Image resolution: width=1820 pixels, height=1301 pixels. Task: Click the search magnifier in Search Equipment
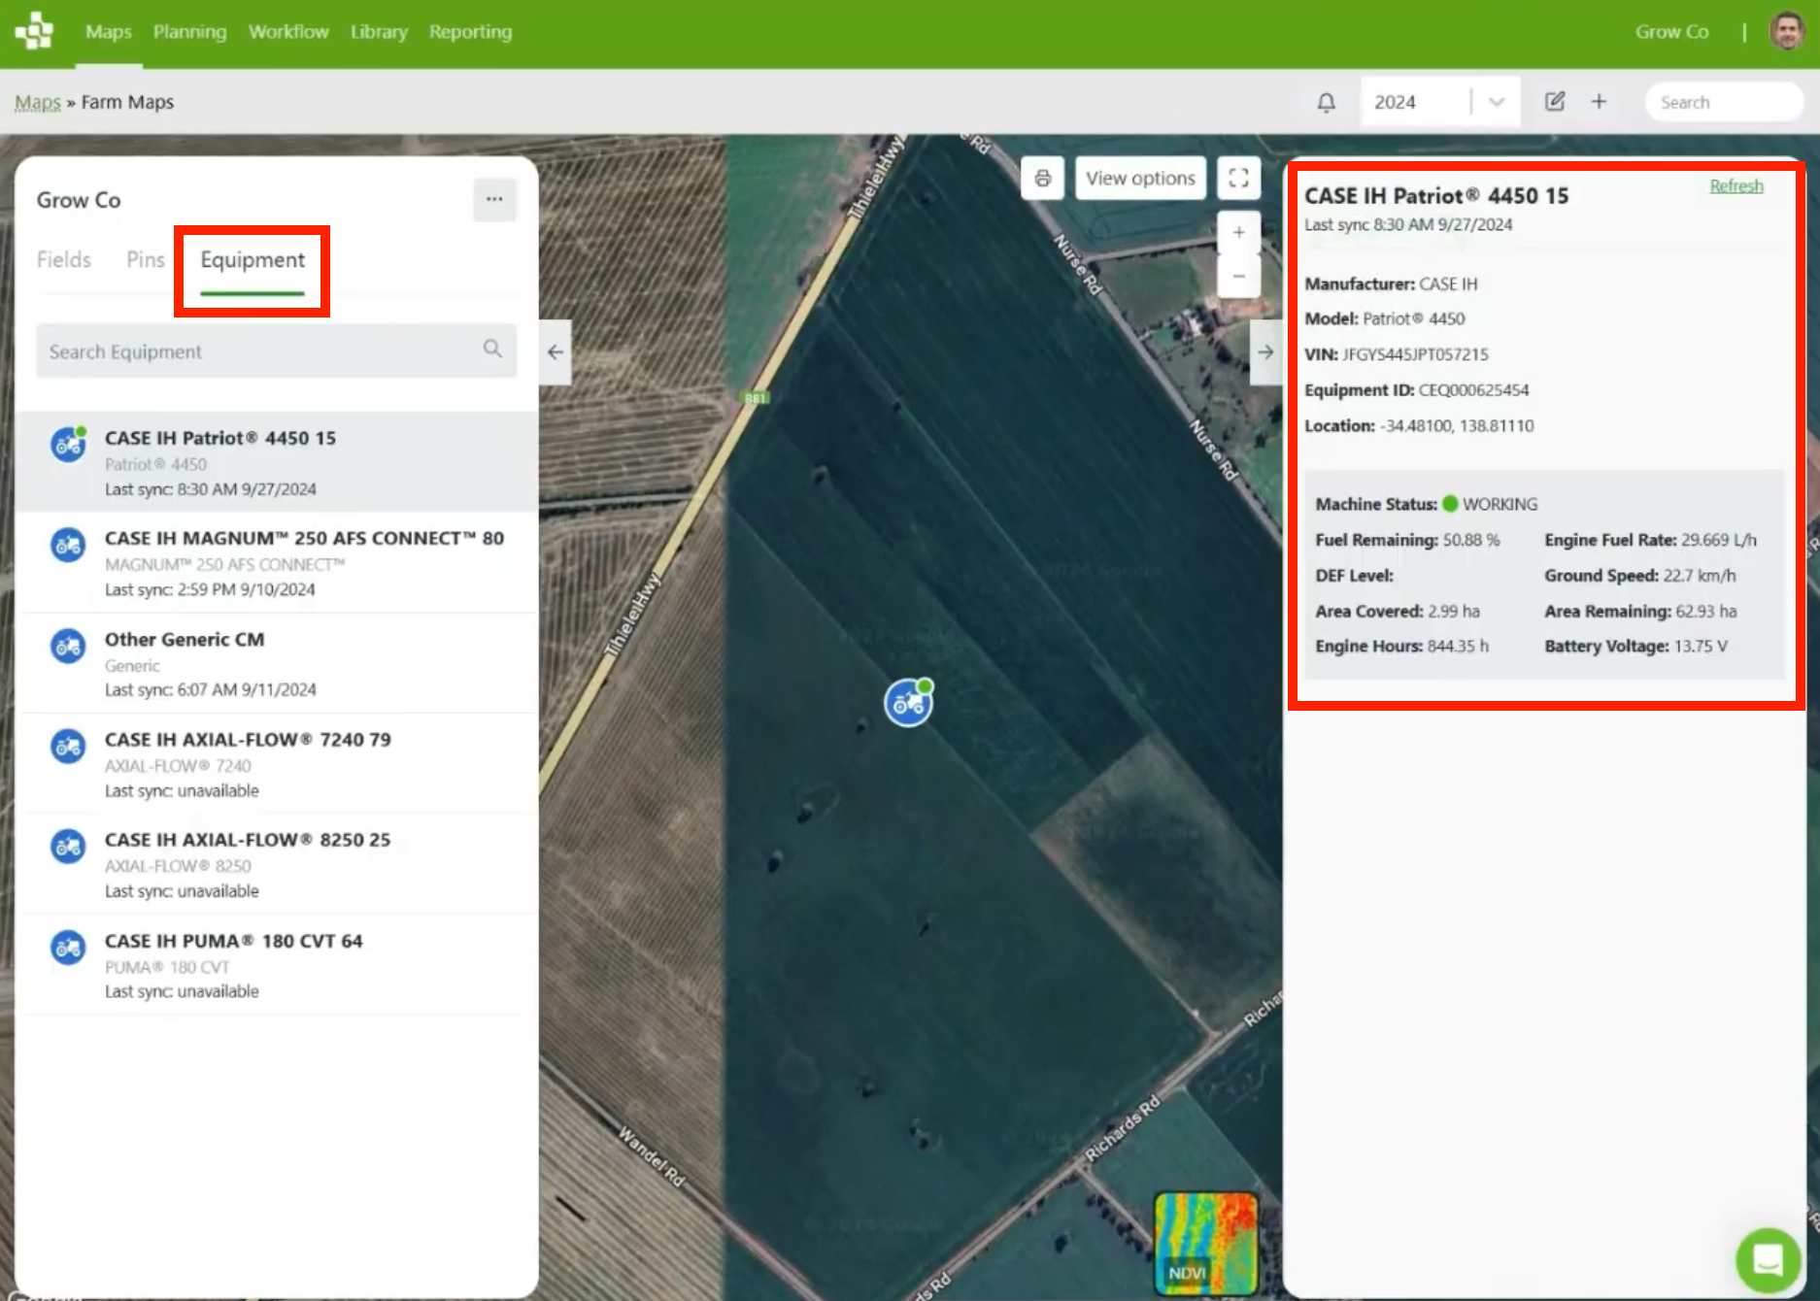pyautogui.click(x=492, y=349)
